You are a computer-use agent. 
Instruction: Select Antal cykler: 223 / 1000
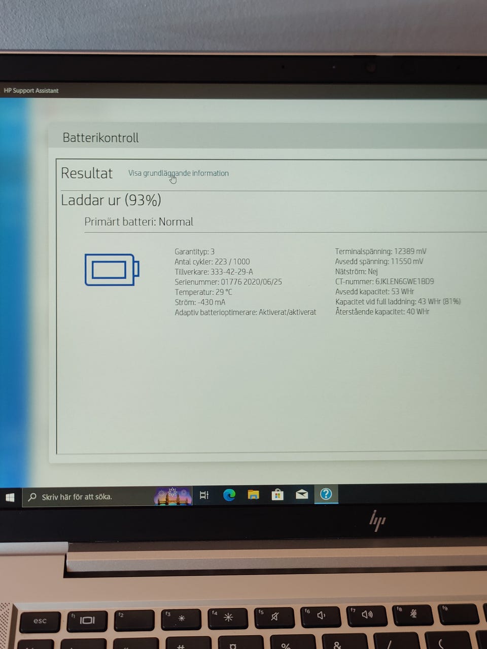(212, 262)
